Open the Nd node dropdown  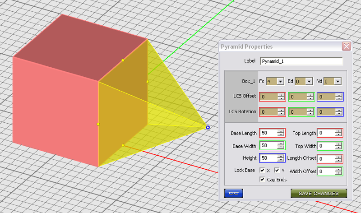point(338,81)
